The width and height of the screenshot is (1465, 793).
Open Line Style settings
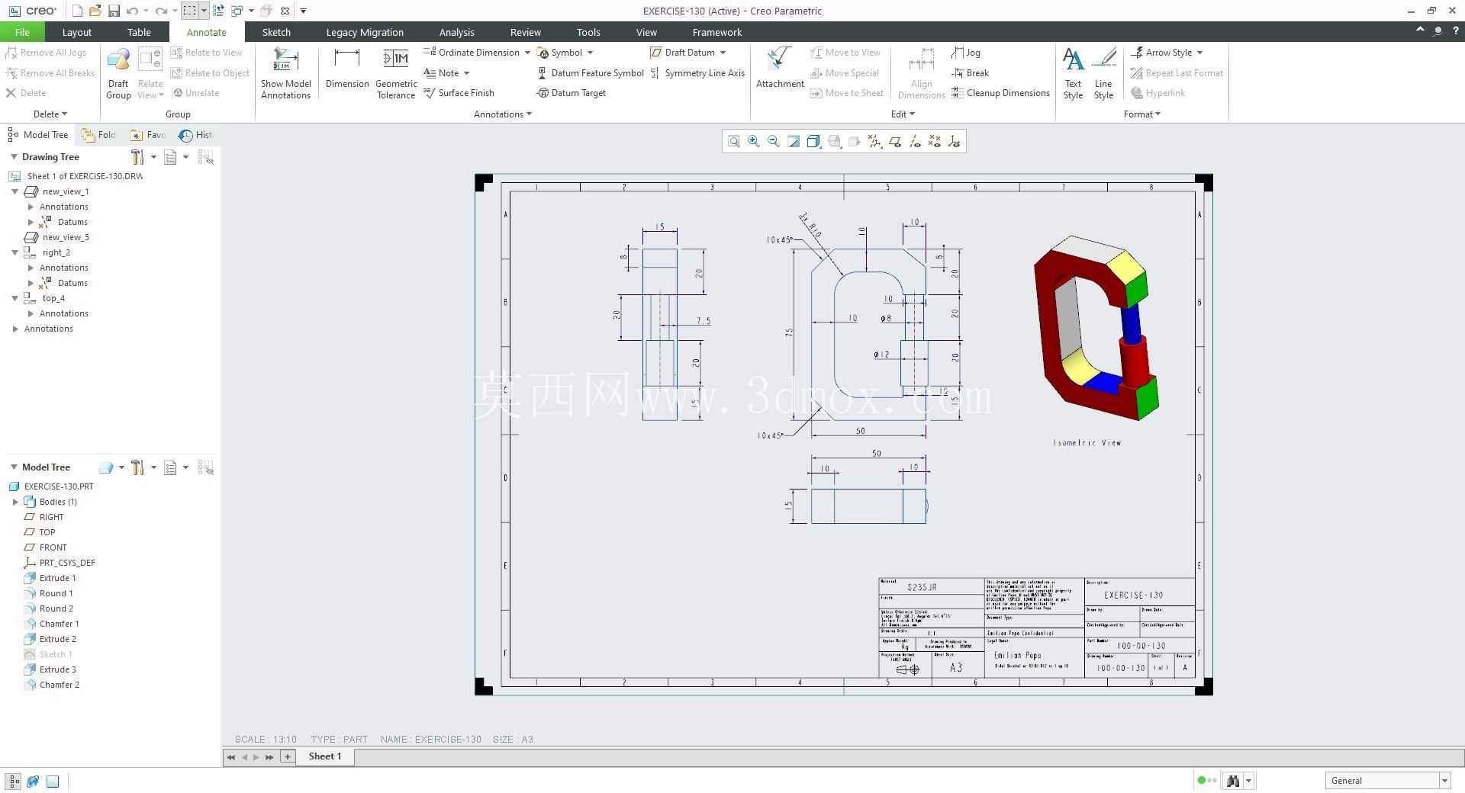[x=1103, y=73]
